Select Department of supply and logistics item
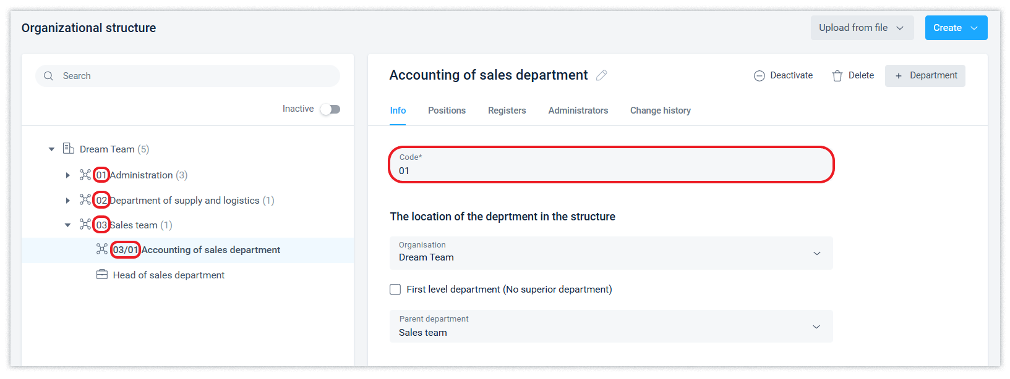 coord(184,201)
